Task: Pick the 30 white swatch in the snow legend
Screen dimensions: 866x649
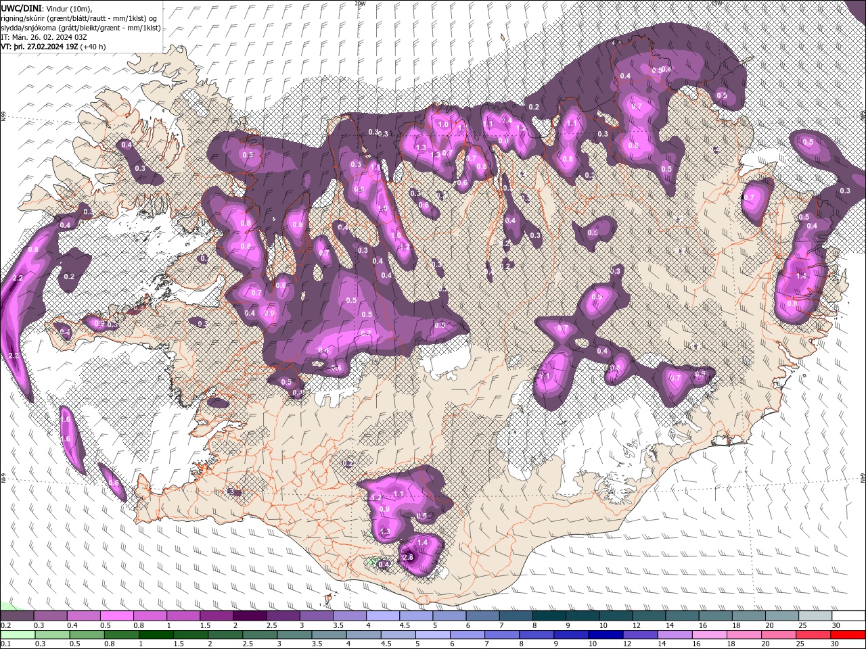Action: [x=848, y=616]
